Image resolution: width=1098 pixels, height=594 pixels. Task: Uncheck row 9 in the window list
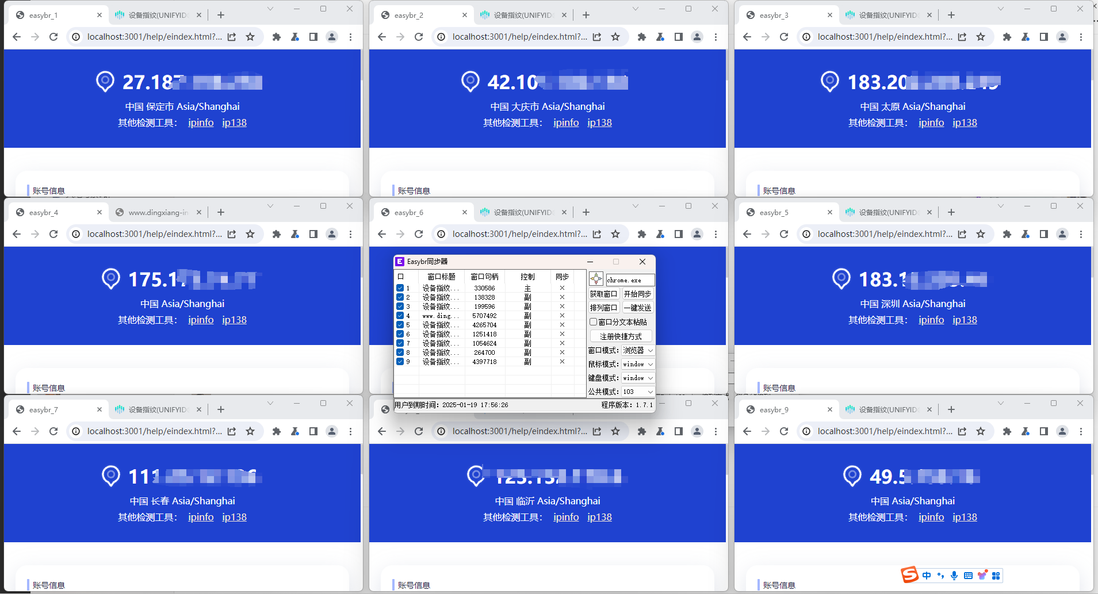(400, 362)
